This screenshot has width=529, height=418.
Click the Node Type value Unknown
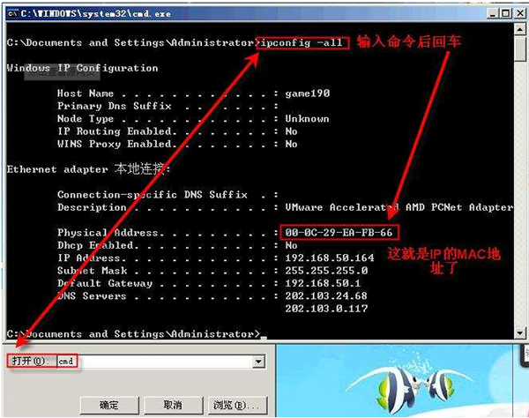(x=307, y=119)
